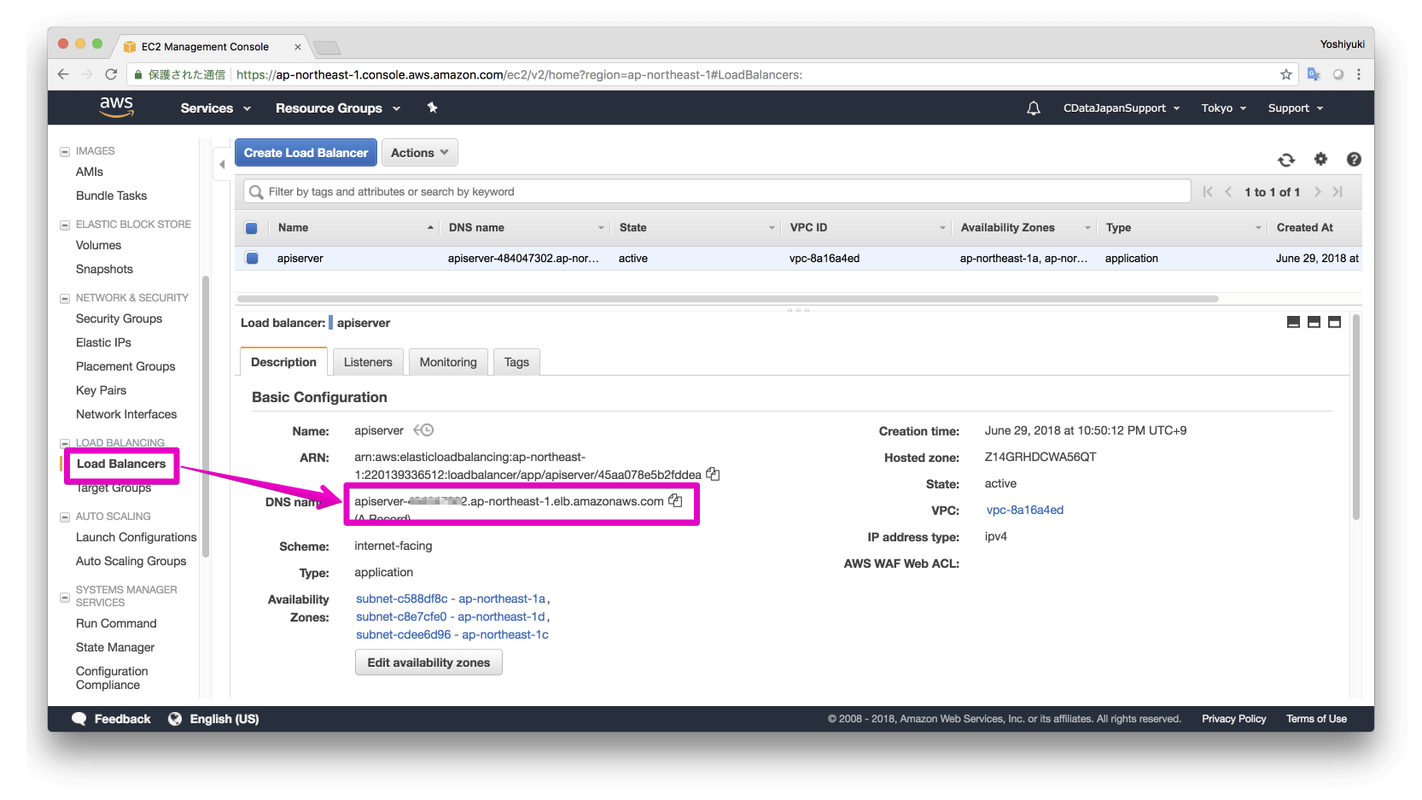Open Elastic IPs in sidebar
Image resolution: width=1422 pixels, height=800 pixels.
pyautogui.click(x=103, y=342)
